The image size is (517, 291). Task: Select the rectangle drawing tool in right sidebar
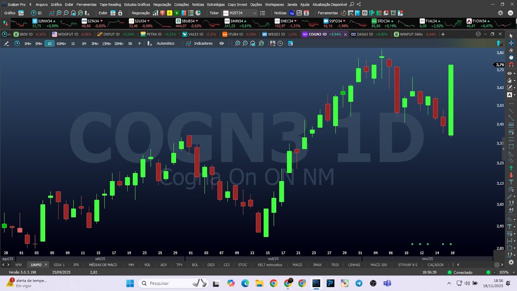click(x=511, y=146)
